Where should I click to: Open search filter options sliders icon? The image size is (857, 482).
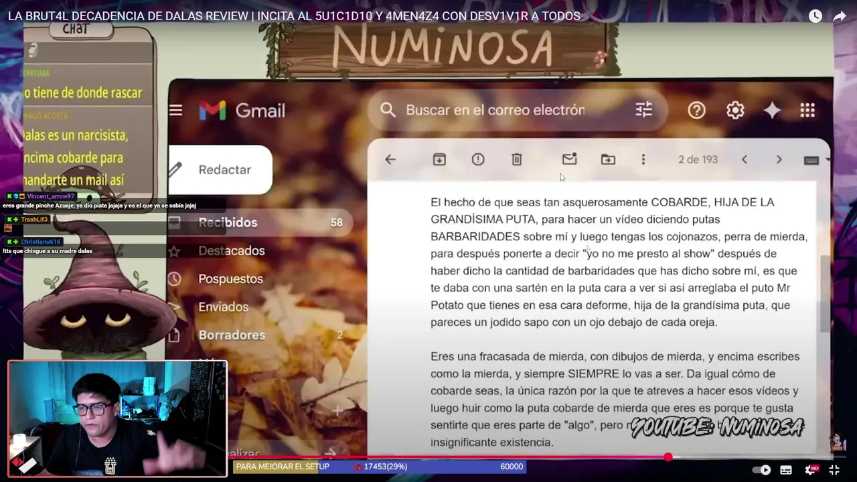pos(643,110)
